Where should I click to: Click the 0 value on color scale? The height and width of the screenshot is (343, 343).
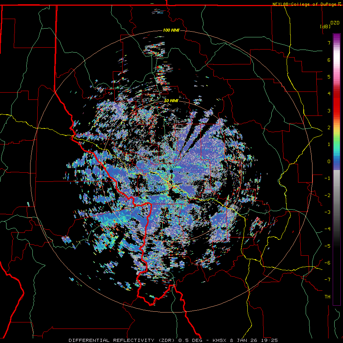pos(329,162)
